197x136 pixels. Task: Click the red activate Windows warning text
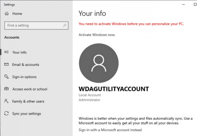[x=131, y=24]
